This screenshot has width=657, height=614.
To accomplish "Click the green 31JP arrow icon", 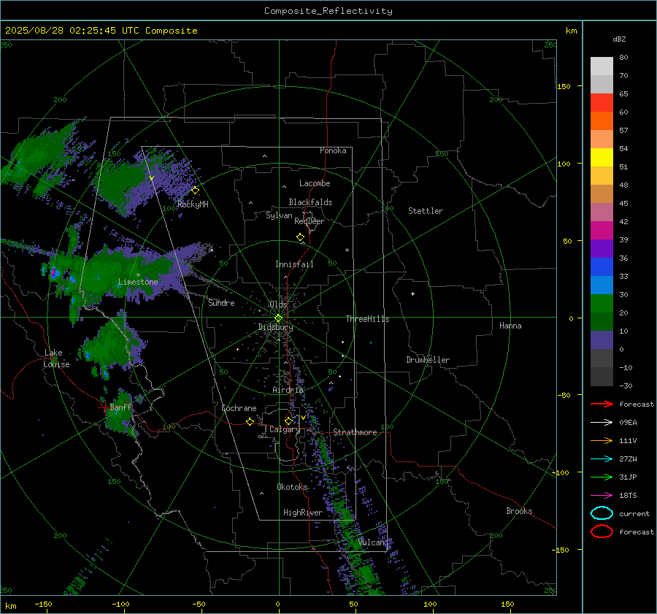I will point(602,477).
